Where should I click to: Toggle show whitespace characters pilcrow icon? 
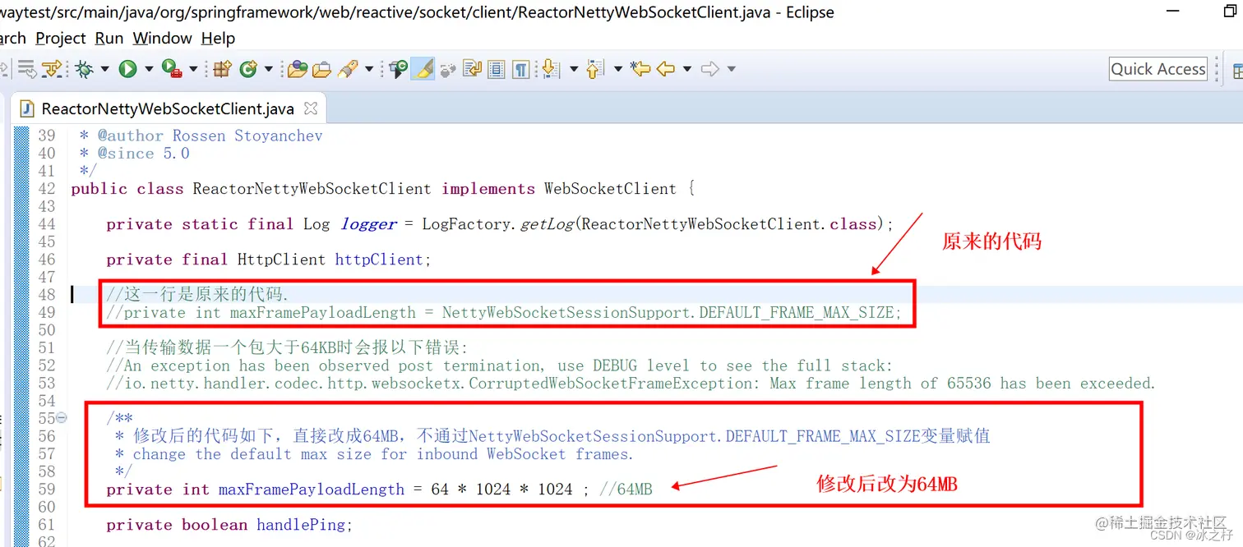(x=520, y=70)
